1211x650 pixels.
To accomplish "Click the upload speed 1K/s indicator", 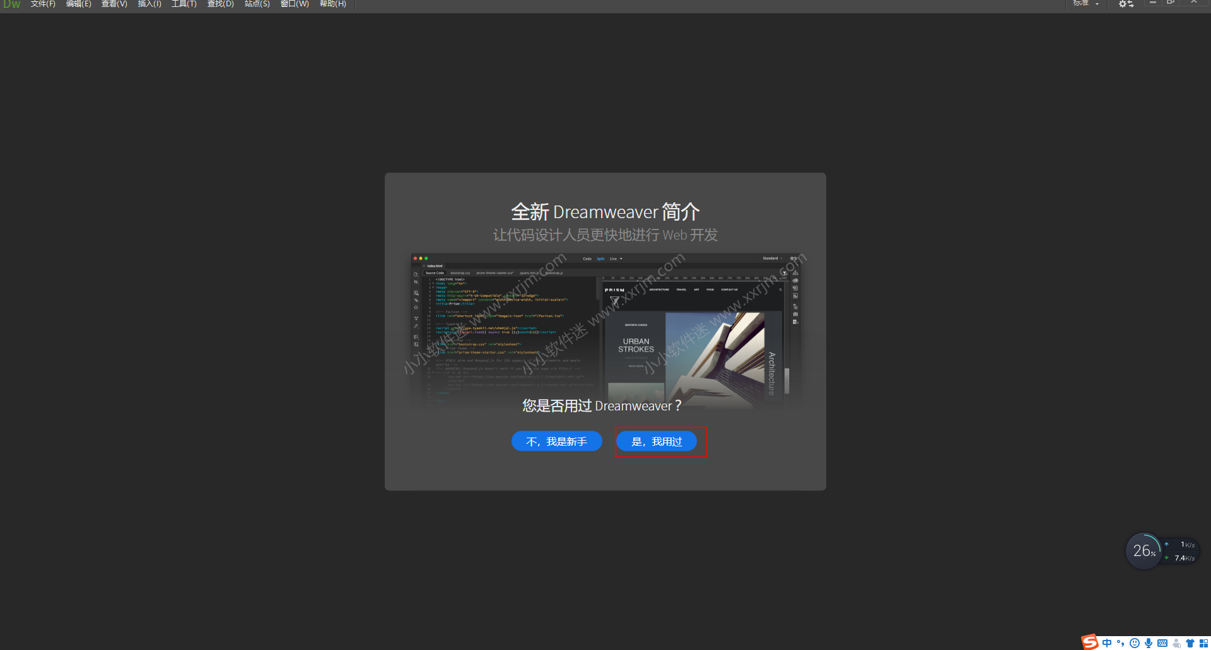I will click(1181, 545).
